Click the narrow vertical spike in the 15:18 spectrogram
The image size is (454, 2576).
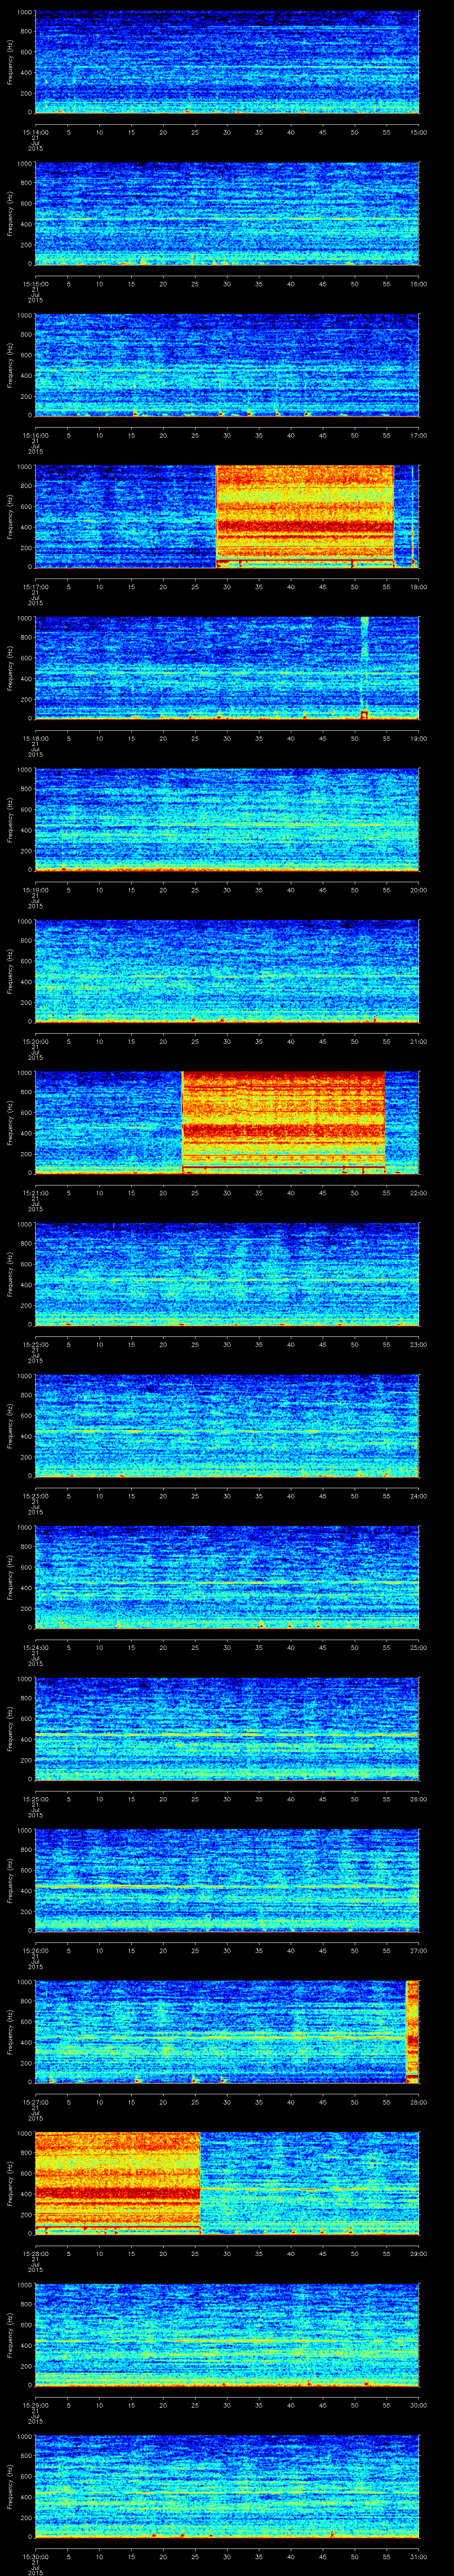(x=364, y=668)
